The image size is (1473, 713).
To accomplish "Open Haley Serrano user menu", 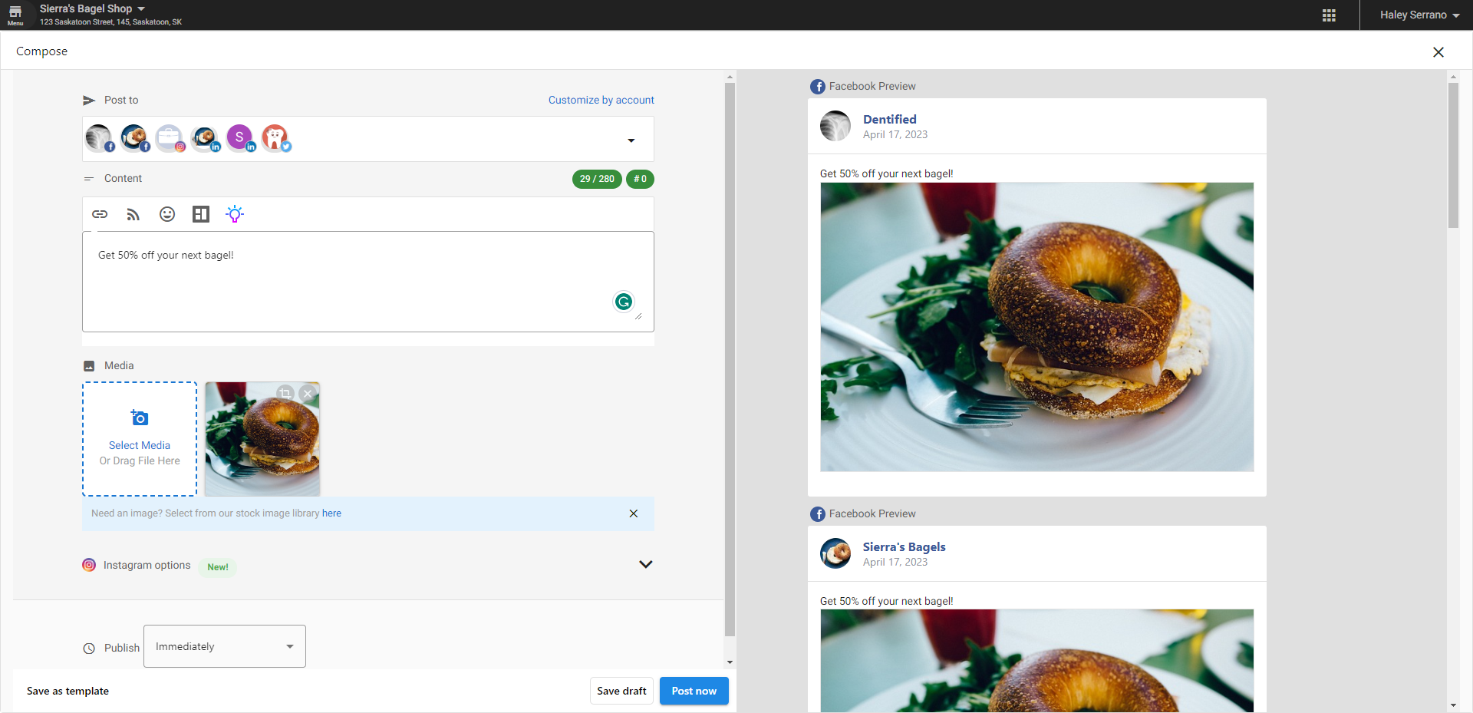I will point(1419,15).
